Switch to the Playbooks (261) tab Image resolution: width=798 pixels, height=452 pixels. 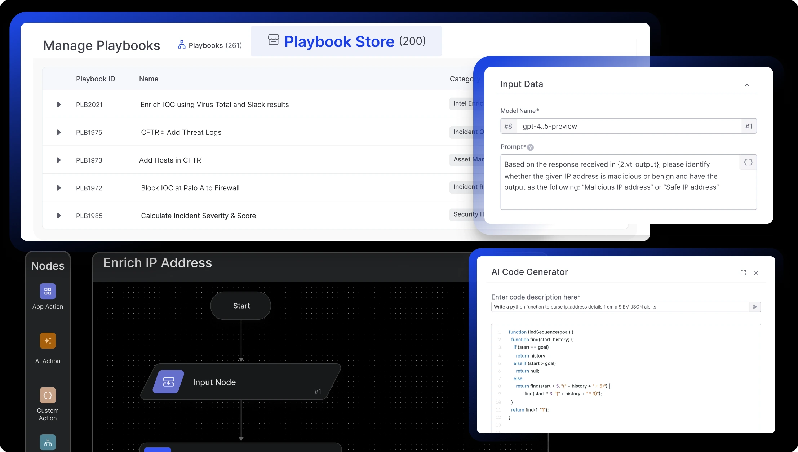(x=210, y=45)
